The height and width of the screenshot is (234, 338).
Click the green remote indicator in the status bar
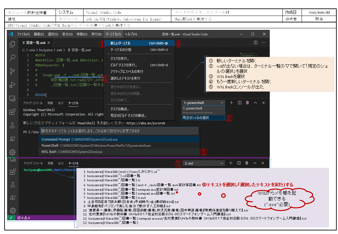pyautogui.click(x=11, y=218)
